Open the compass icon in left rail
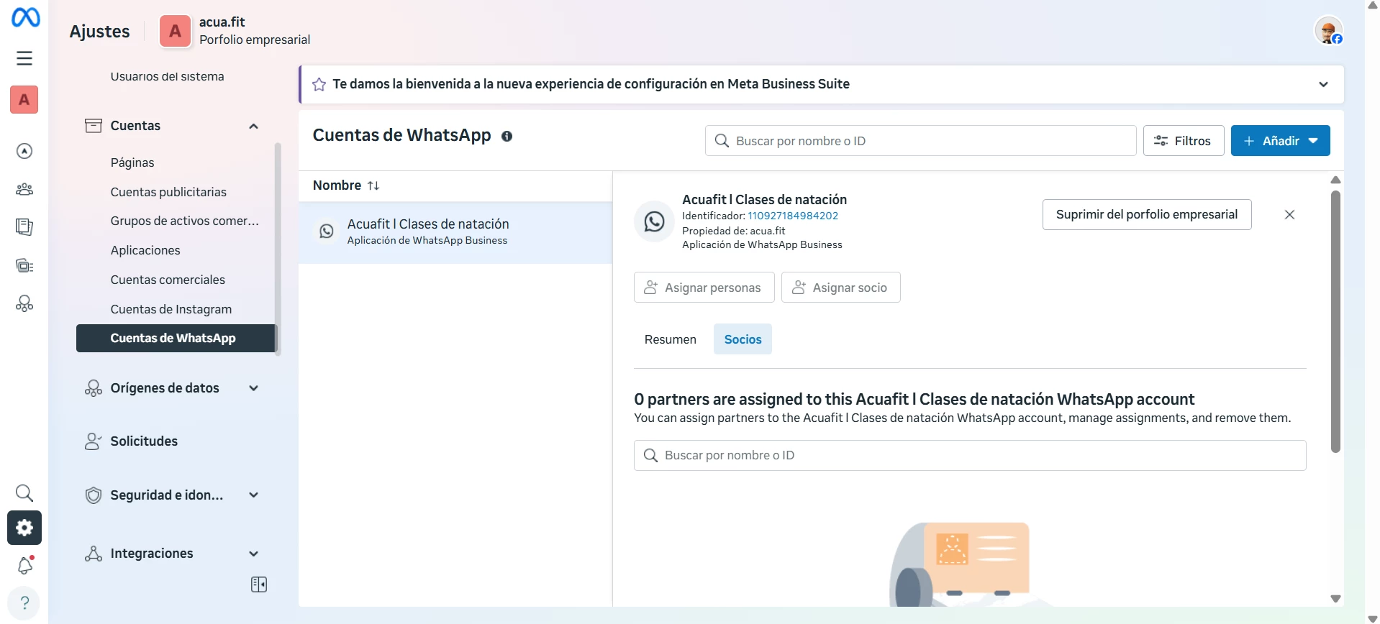 tap(24, 151)
